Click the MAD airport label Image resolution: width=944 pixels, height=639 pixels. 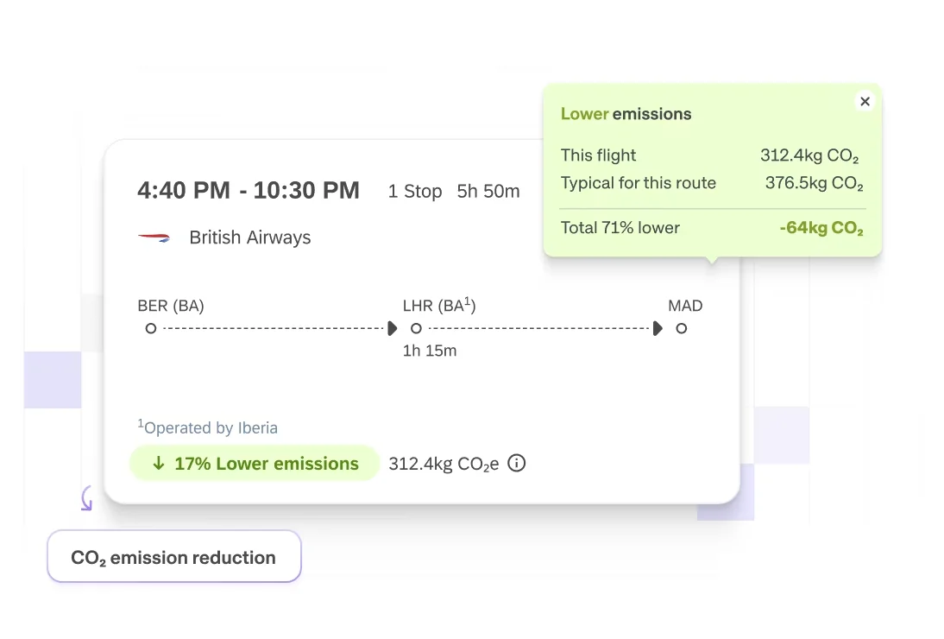pyautogui.click(x=685, y=306)
